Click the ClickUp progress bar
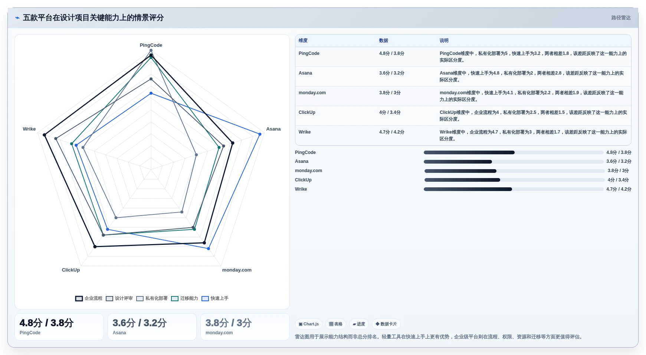The height and width of the screenshot is (355, 646). click(x=515, y=180)
